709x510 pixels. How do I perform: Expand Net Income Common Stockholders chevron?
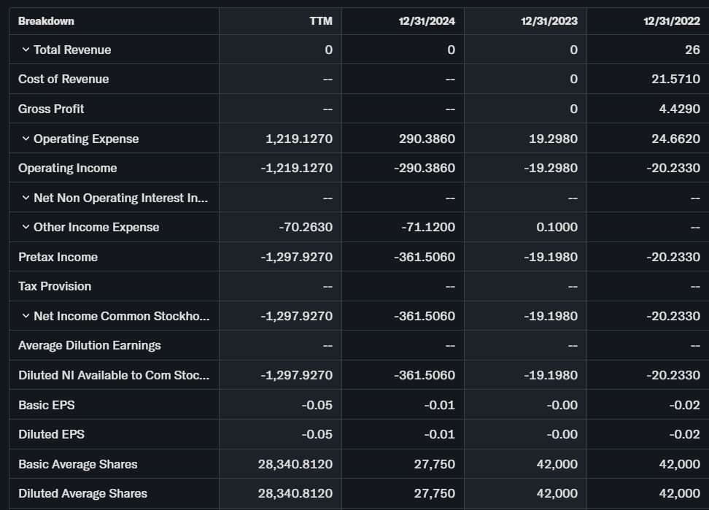coord(26,316)
